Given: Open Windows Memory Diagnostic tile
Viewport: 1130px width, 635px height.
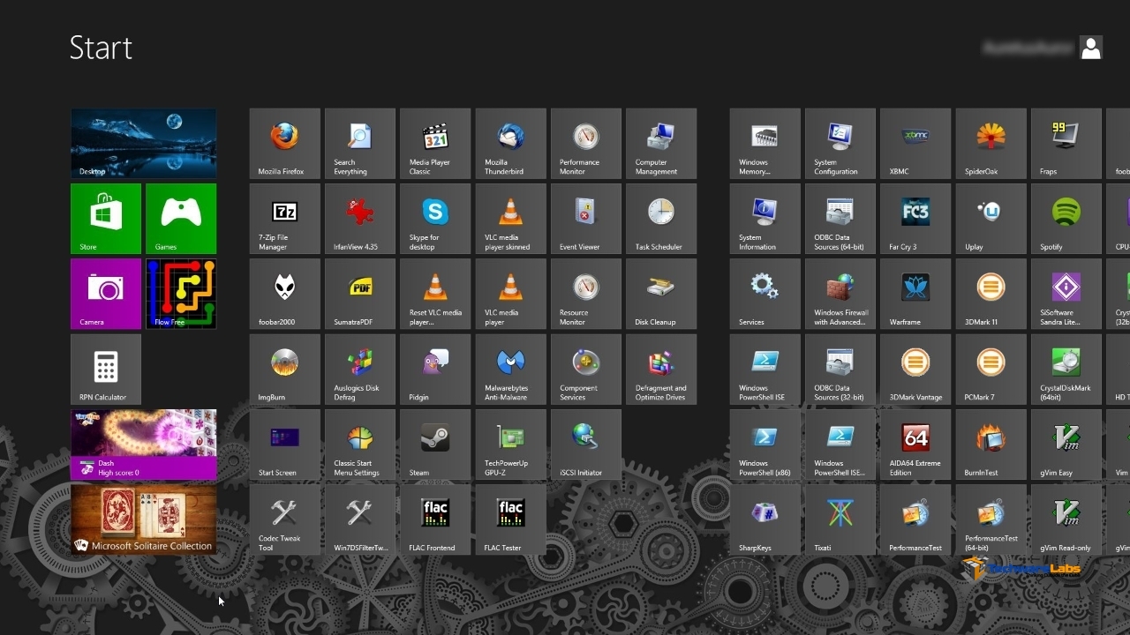Looking at the screenshot, I should click(765, 144).
